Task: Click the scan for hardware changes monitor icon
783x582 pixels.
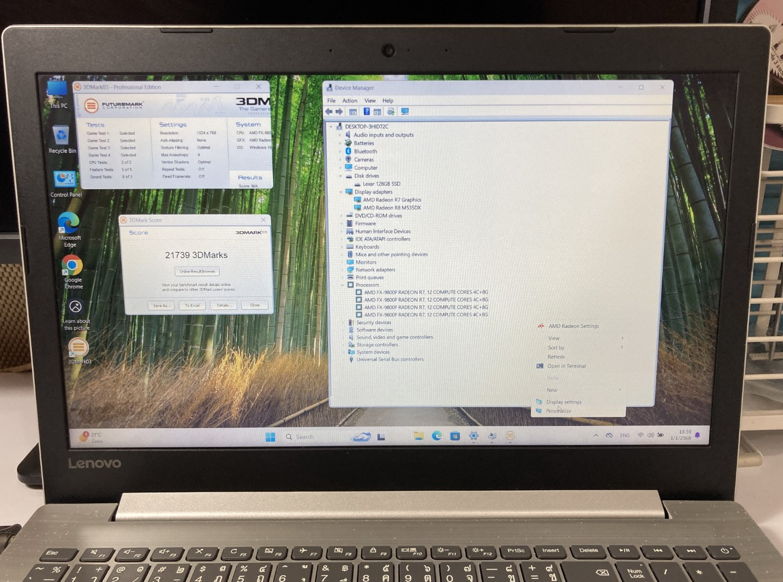Action: [x=405, y=112]
